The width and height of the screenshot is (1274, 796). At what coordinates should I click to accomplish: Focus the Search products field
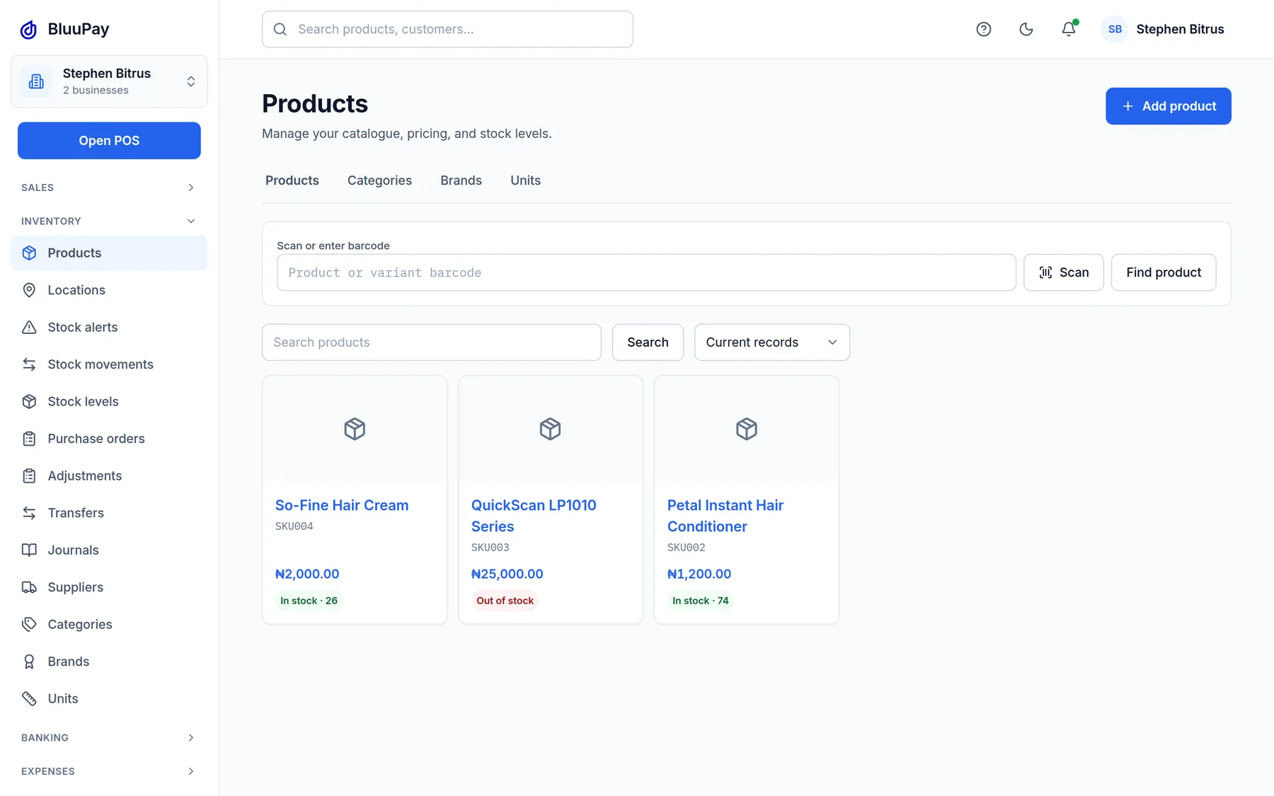(x=432, y=342)
